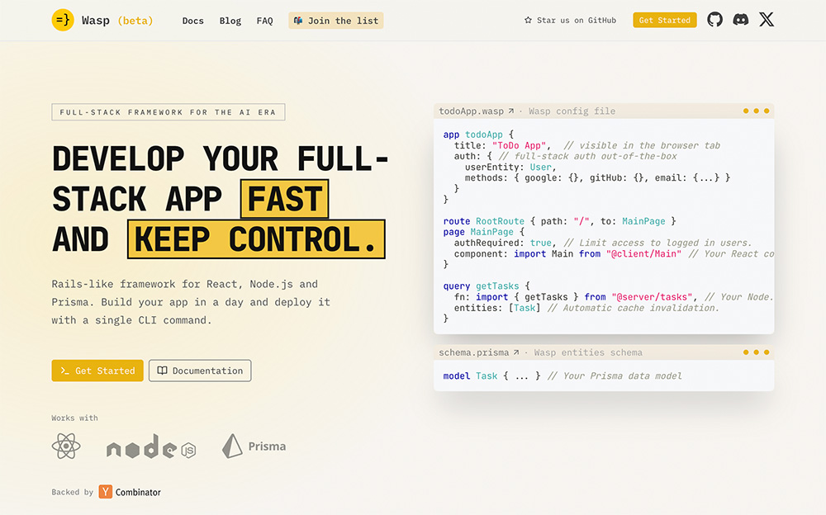This screenshot has height=515, width=826.
Task: Click the 'Works with' label
Action: (x=74, y=418)
